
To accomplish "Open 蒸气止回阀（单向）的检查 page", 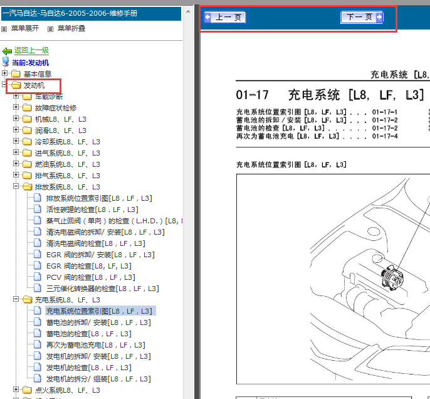I will [114, 221].
